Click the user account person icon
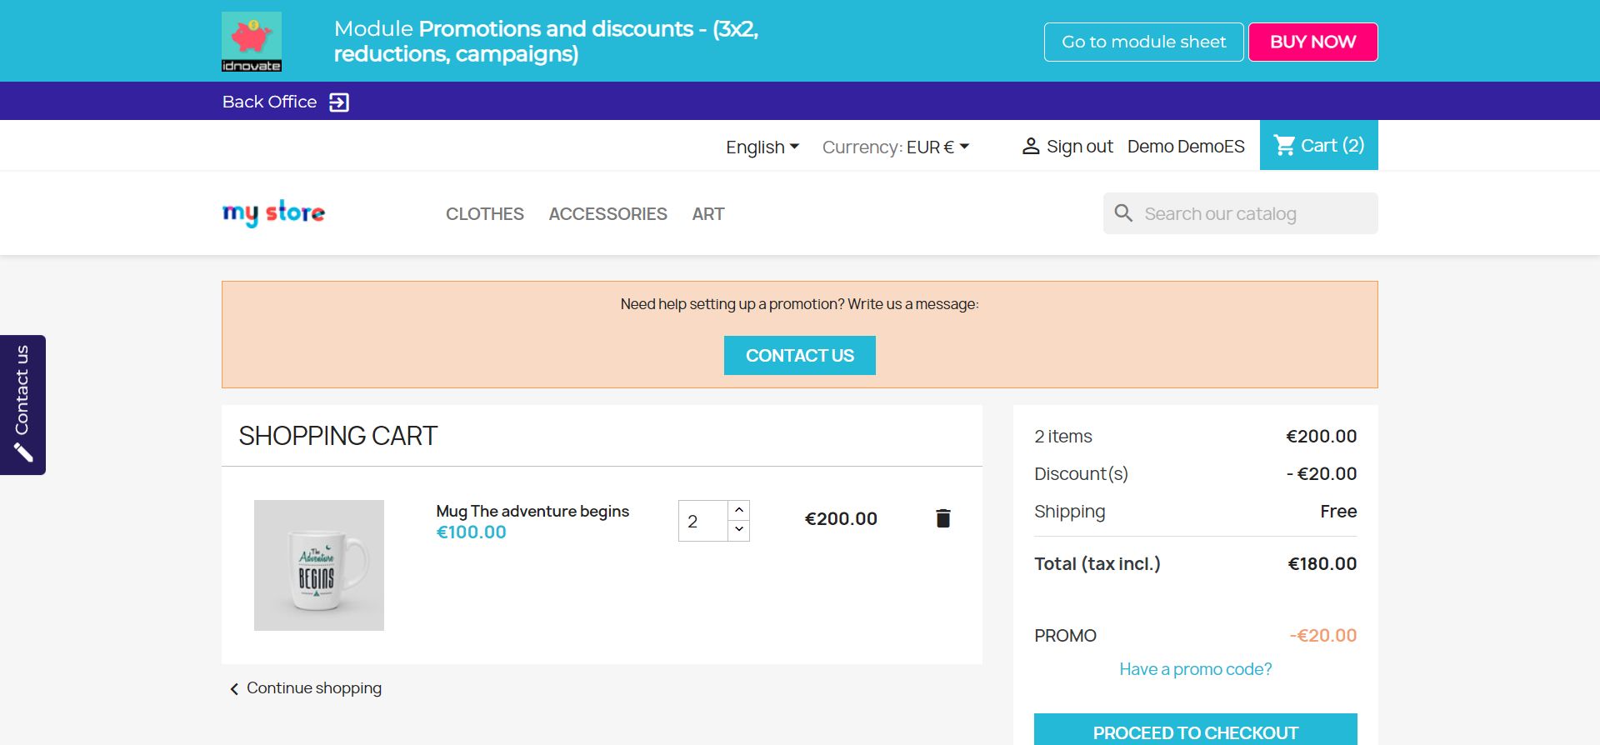1600x745 pixels. 1031,147
